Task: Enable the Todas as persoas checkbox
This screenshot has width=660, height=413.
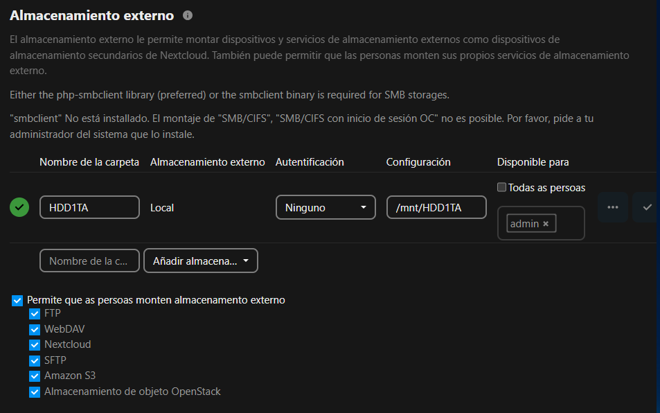Action: click(502, 187)
